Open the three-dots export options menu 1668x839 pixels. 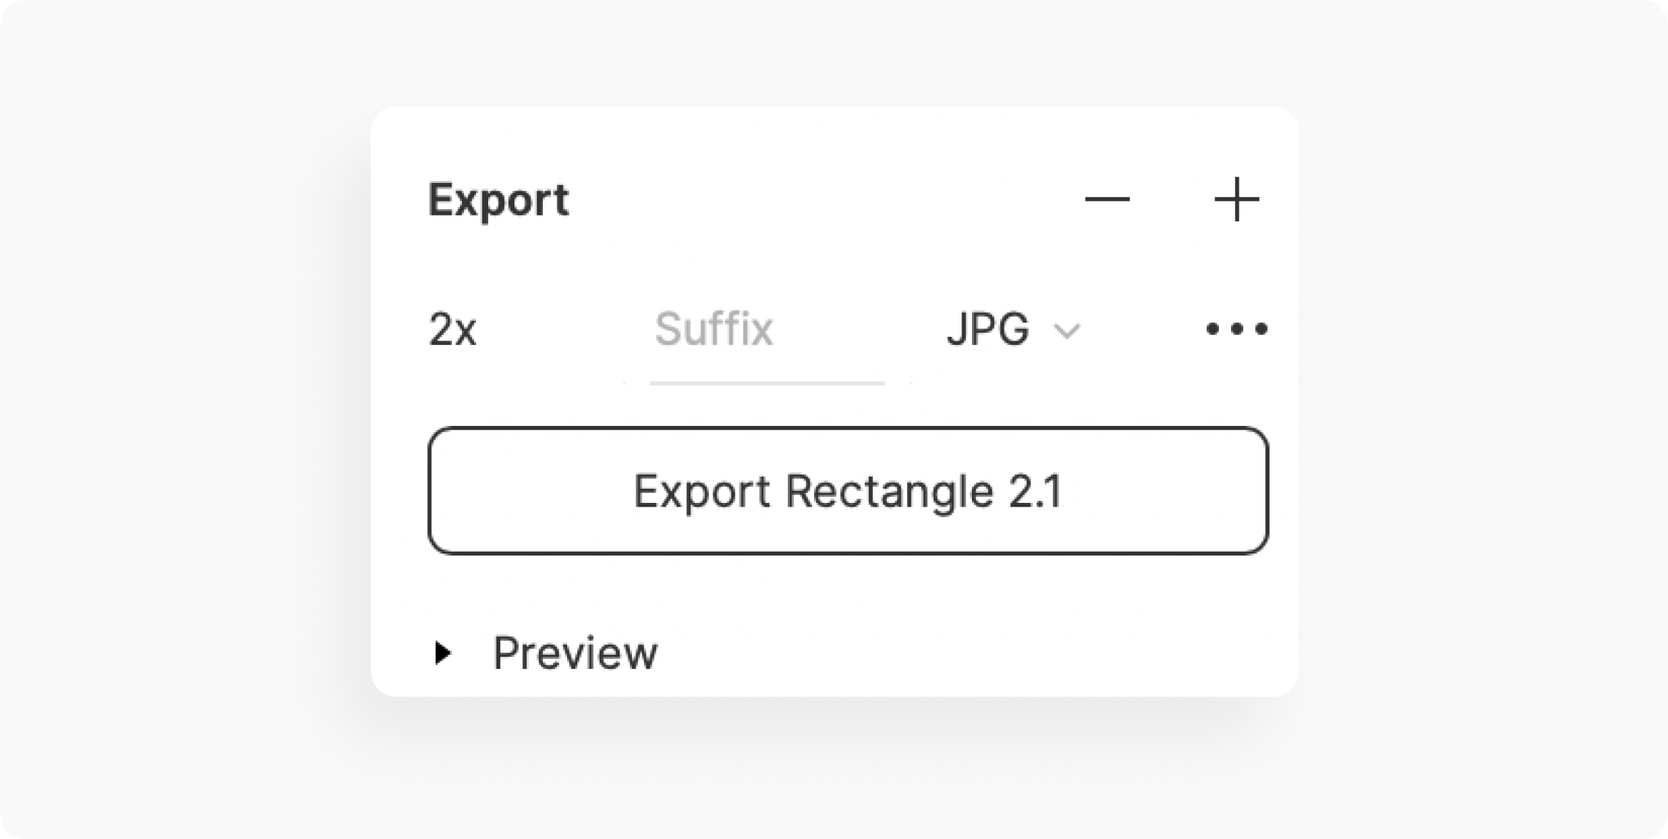pos(1237,329)
